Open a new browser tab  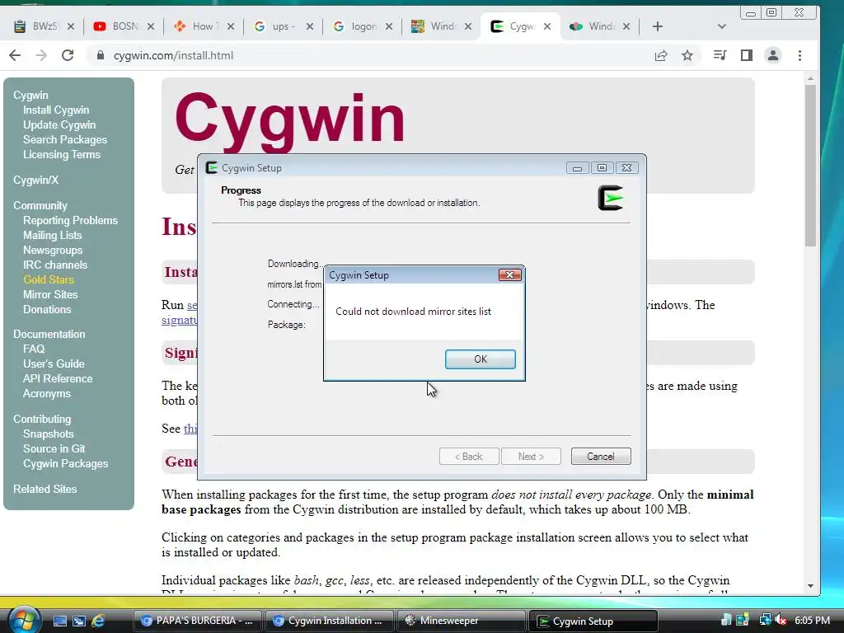click(x=657, y=26)
